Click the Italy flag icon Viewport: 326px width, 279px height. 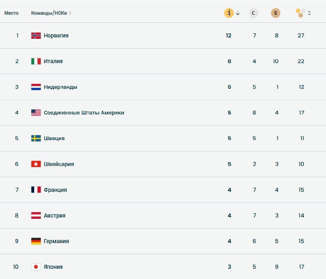(x=36, y=61)
